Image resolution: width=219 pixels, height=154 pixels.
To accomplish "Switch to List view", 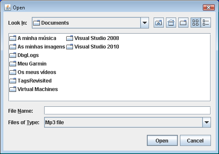I will coord(196,23).
